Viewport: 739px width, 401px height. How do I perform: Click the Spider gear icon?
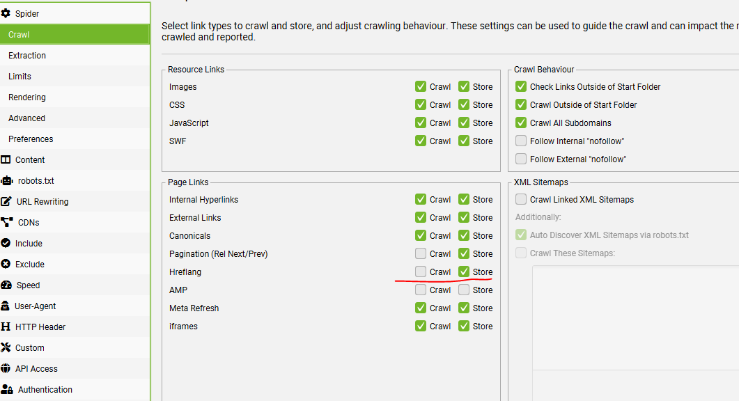pyautogui.click(x=6, y=13)
